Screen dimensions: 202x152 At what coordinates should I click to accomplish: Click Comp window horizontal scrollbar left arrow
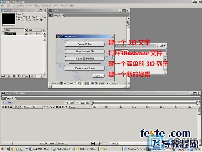tap(50, 86)
